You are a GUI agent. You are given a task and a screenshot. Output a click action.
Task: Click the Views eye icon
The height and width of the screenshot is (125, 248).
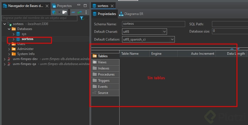click(95, 62)
